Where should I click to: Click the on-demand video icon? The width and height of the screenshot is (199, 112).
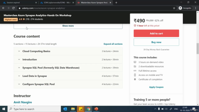(x=135, y=62)
